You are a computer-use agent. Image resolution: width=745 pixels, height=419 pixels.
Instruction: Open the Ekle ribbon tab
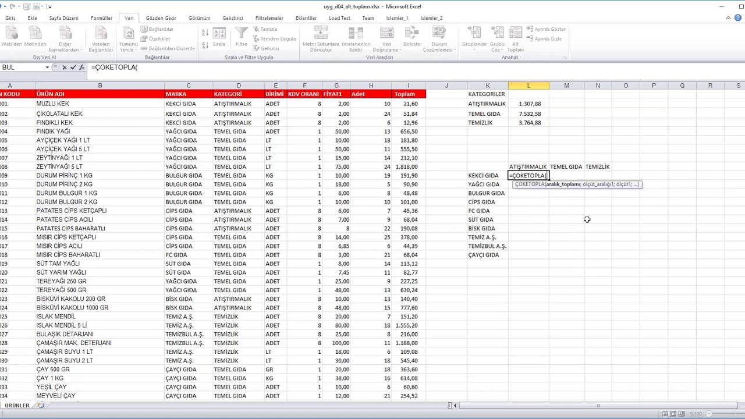(x=32, y=18)
